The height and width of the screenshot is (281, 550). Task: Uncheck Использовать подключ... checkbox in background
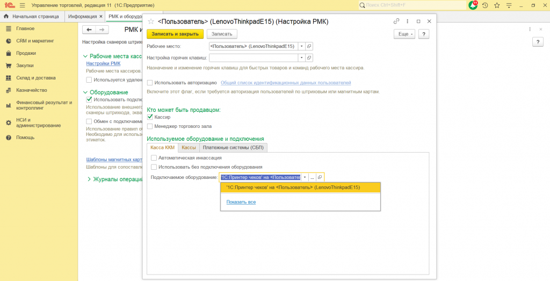click(89, 99)
